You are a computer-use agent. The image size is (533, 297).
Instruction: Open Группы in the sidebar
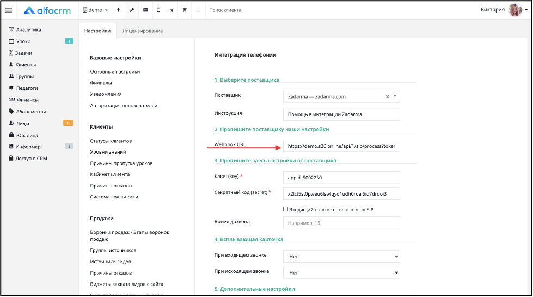tap(21, 76)
